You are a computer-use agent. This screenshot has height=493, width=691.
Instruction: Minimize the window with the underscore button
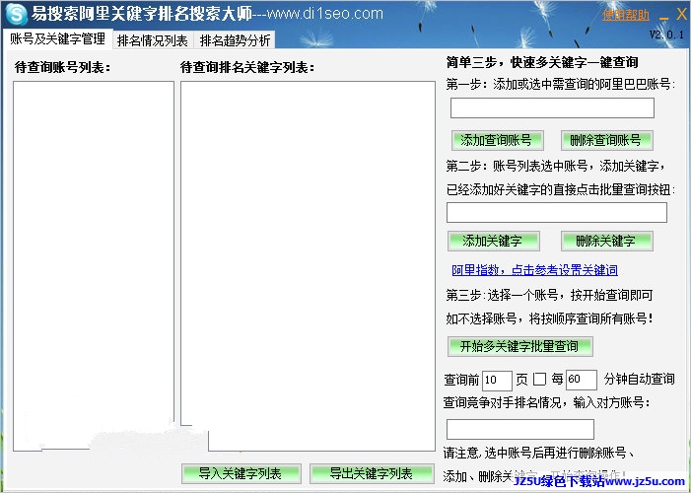point(664,17)
